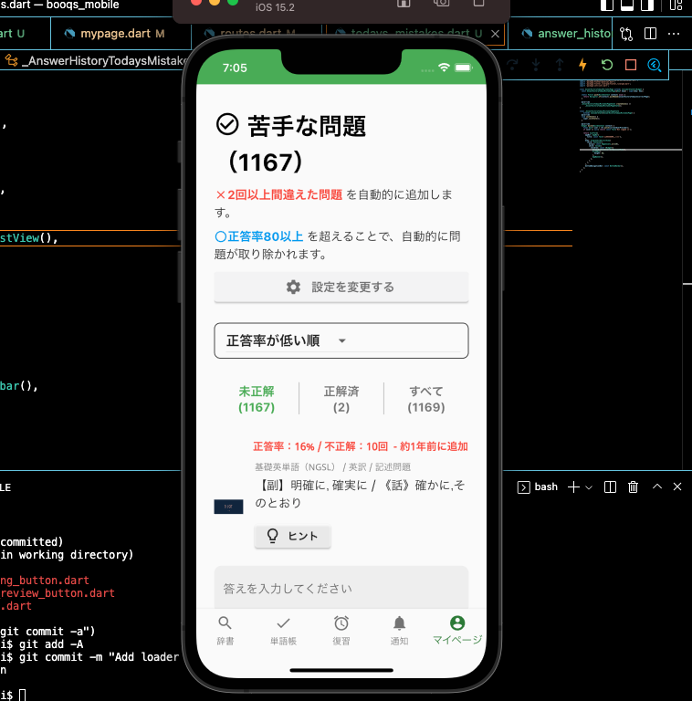The width and height of the screenshot is (692, 701).
Task: Tap 設定を変更する settings button
Action: (x=341, y=287)
